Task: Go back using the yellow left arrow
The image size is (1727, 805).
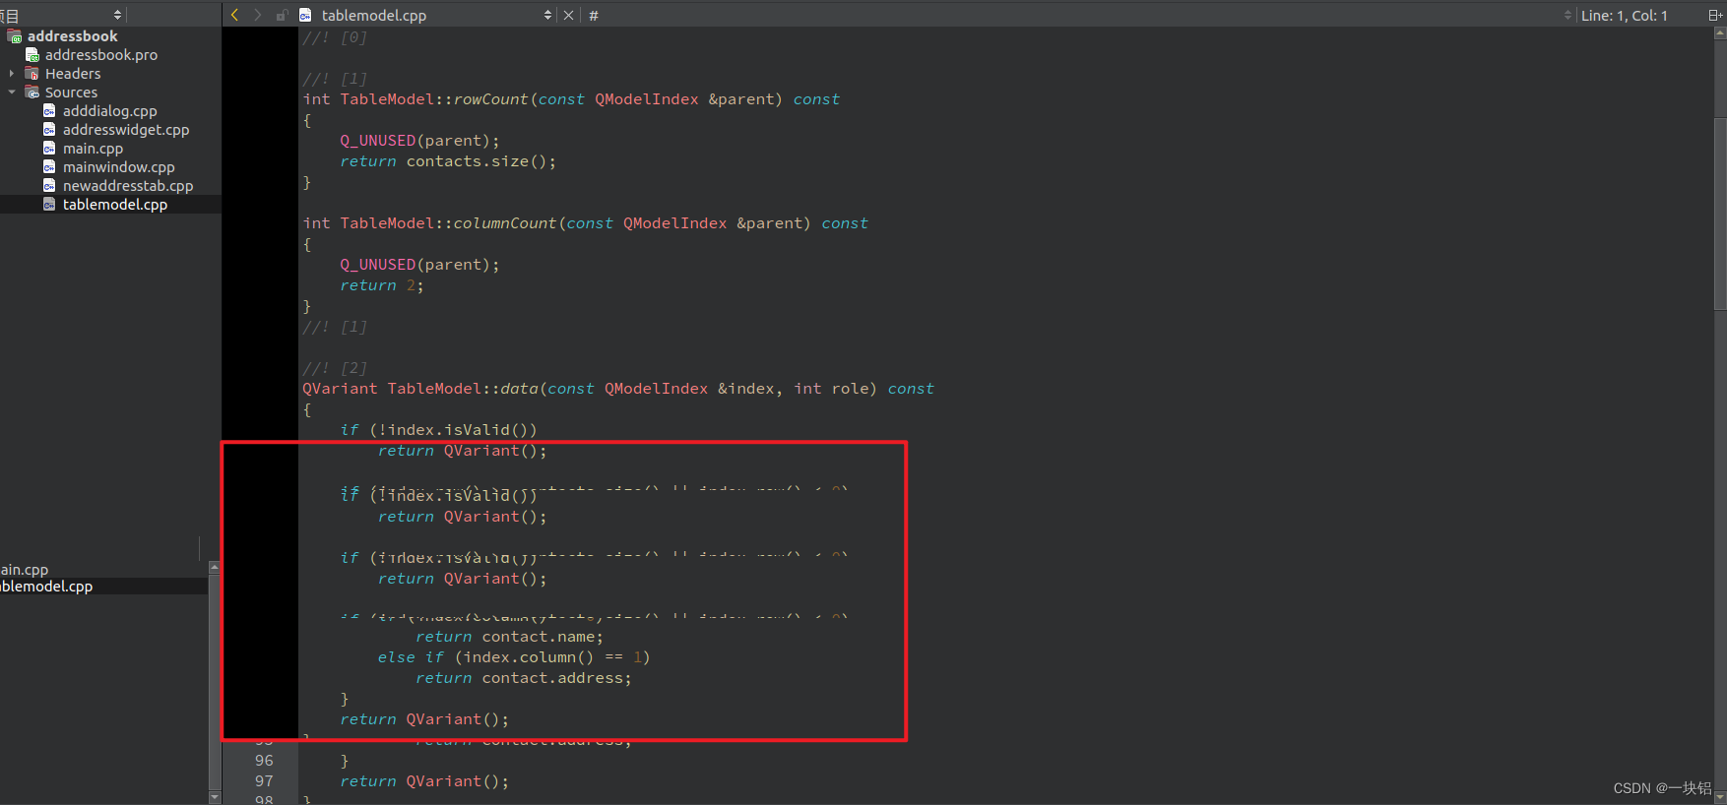Action: [234, 15]
